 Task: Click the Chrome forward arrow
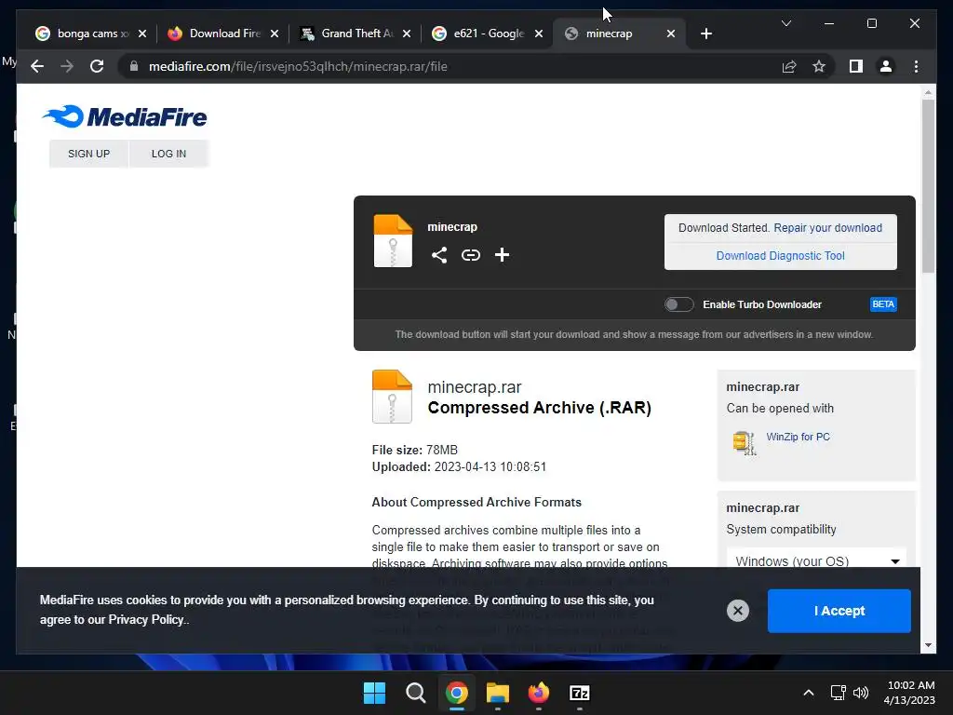(67, 66)
